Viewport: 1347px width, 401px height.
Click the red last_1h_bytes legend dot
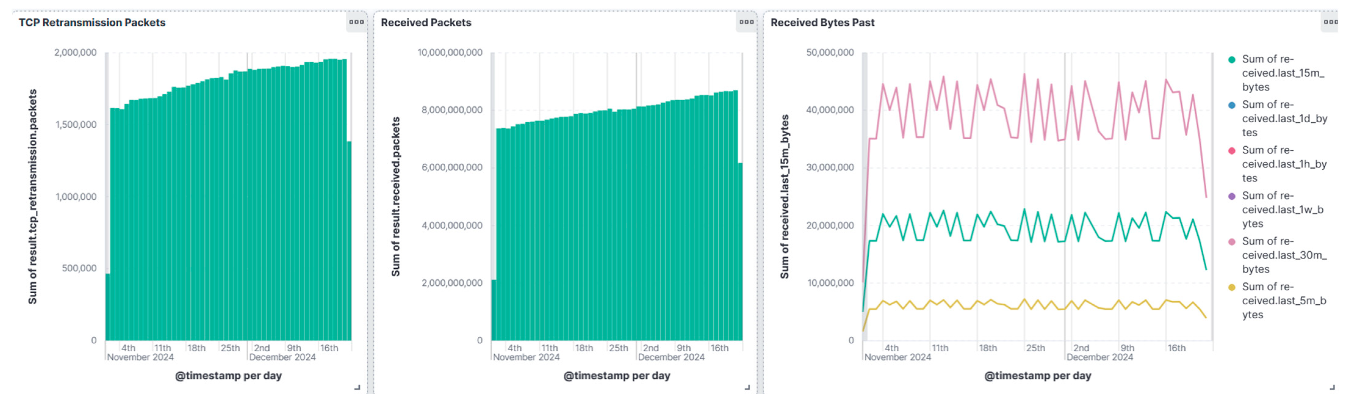[1231, 151]
